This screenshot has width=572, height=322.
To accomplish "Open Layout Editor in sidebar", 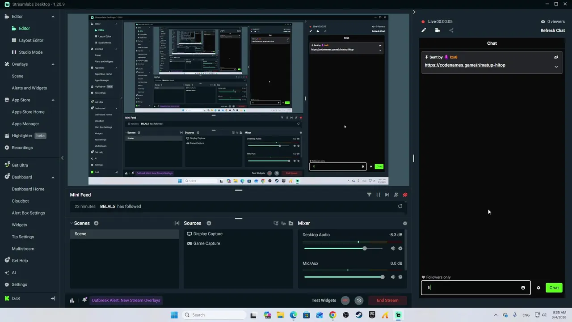I will pos(31,40).
